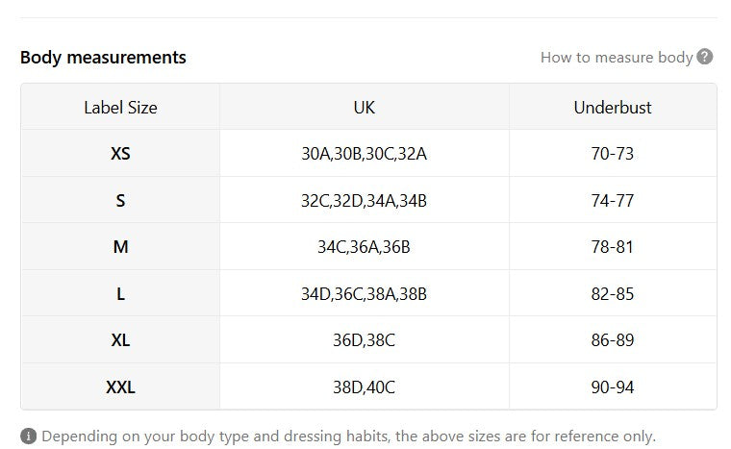Click the question mark help icon
731x449 pixels.
(x=704, y=57)
